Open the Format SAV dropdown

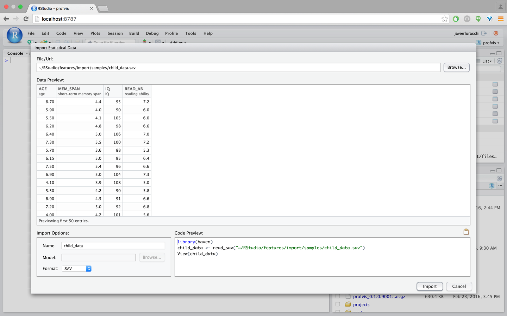tap(76, 269)
